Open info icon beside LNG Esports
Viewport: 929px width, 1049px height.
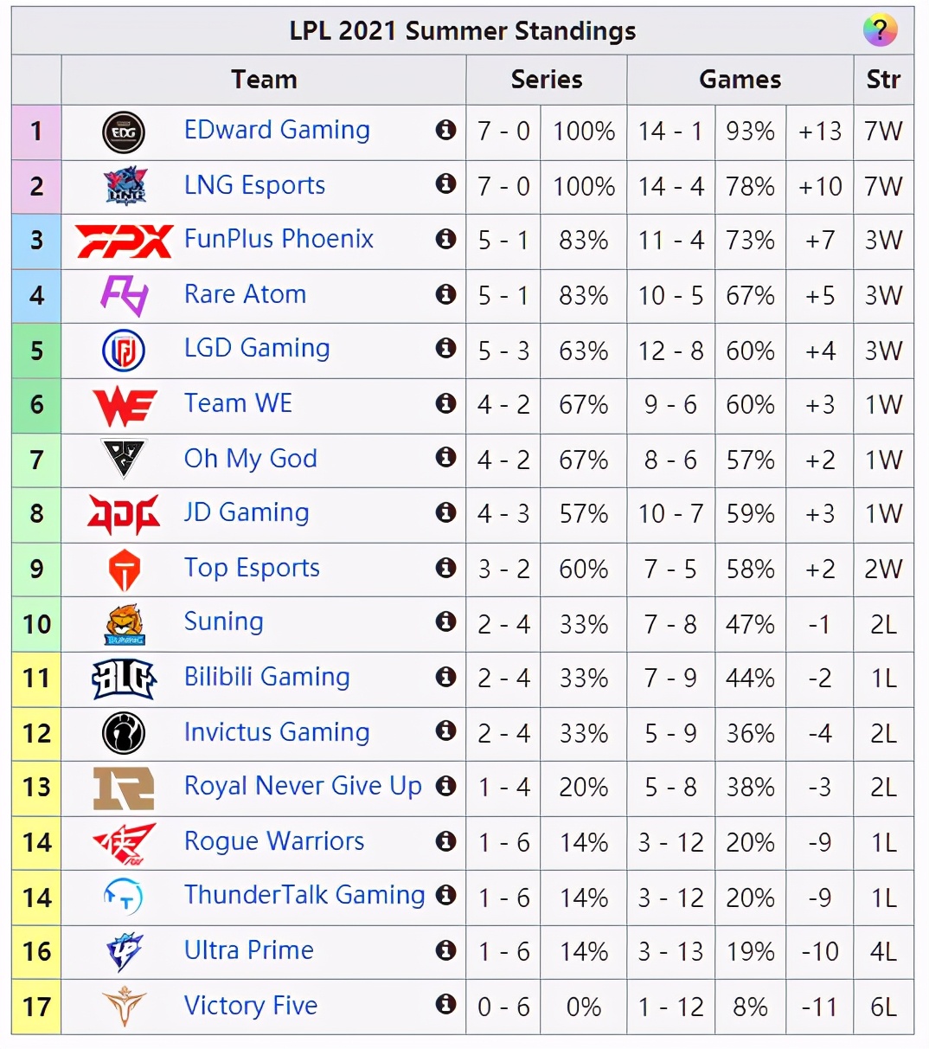pyautogui.click(x=446, y=183)
